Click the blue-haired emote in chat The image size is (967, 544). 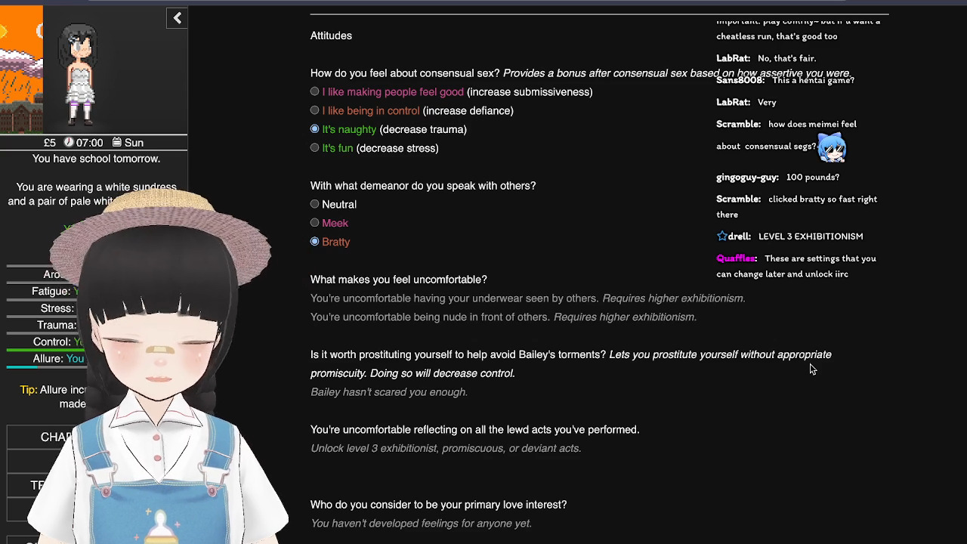pos(832,147)
